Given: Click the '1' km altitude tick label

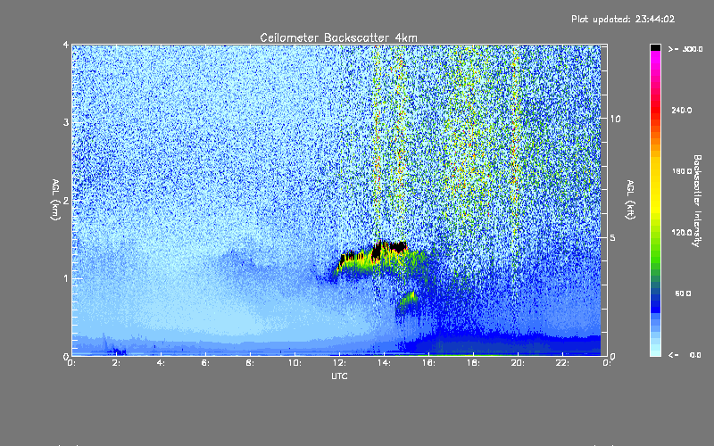Looking at the screenshot, I should [66, 278].
